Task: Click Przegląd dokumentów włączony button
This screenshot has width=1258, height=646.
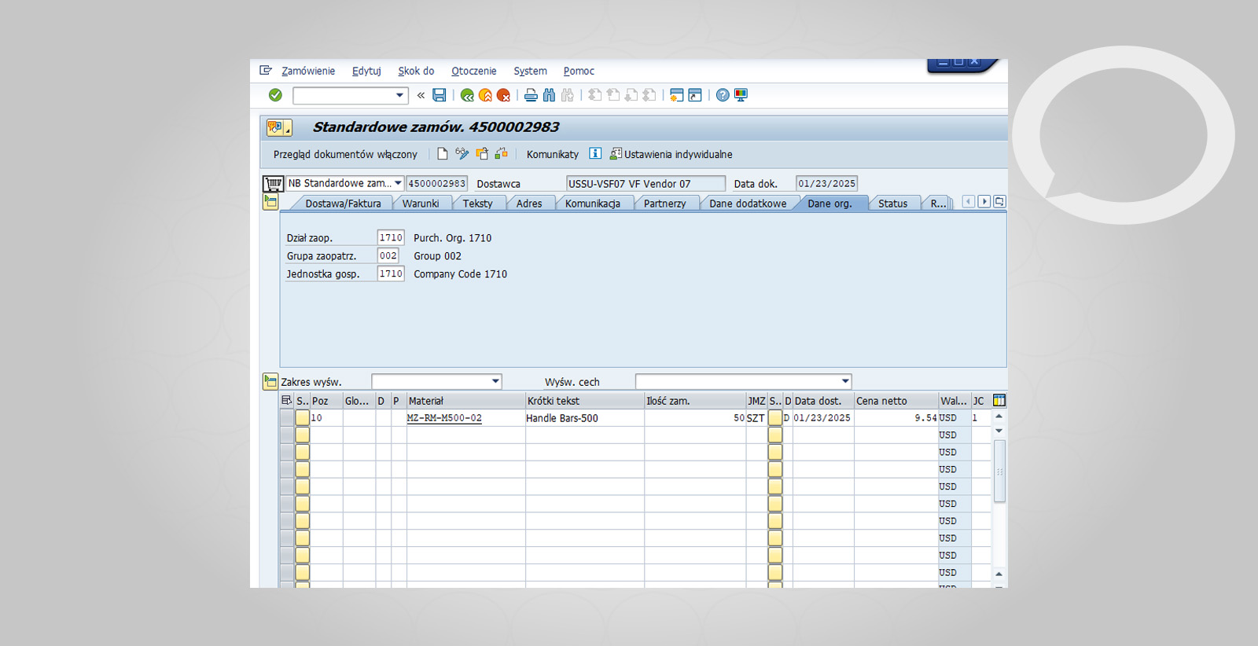Action: coord(345,155)
